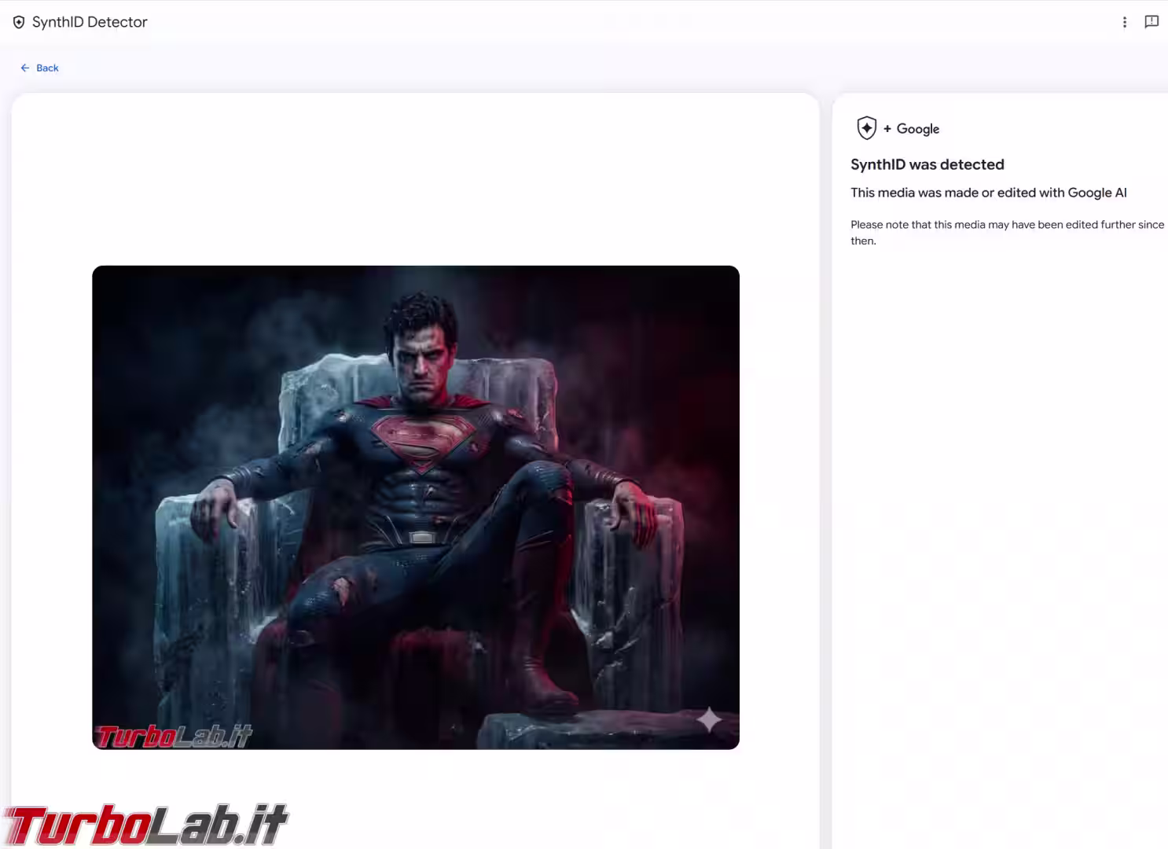
Task: Click the 'SynthID Detector' title text
Action: [x=90, y=22]
